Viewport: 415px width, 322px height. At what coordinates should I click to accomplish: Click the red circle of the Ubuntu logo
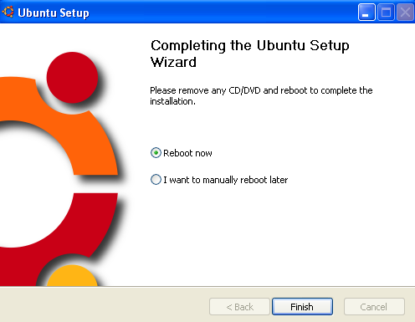72,78
